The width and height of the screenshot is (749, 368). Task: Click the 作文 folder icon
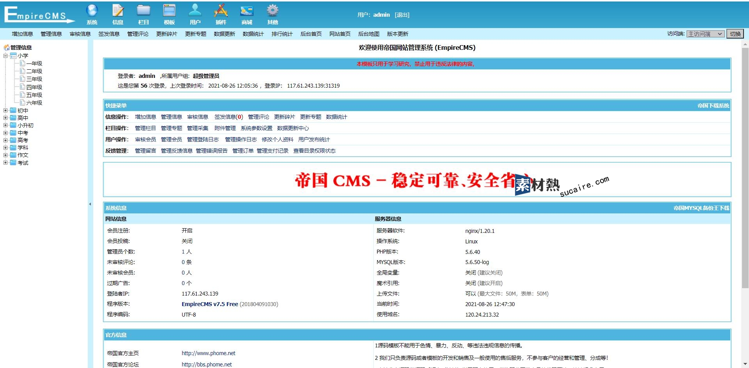click(x=13, y=155)
